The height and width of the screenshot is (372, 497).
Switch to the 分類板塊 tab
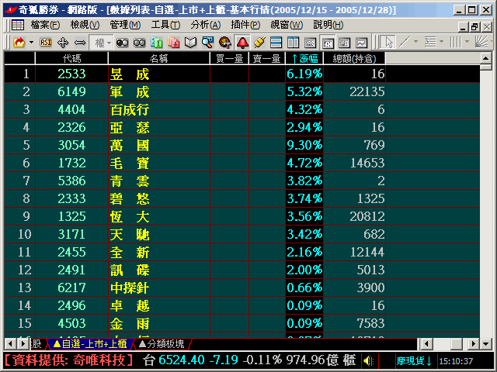pos(162,344)
